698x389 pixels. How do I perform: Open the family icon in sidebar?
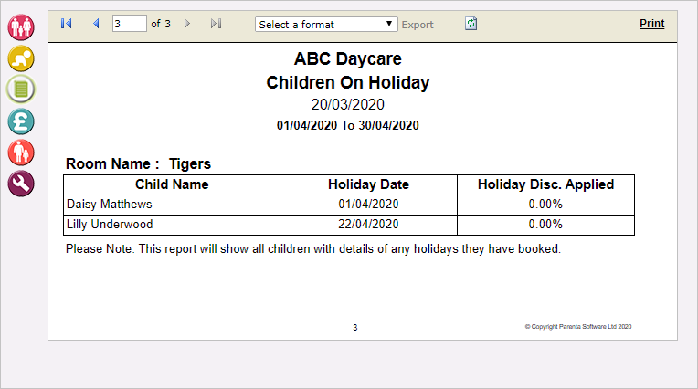(21, 27)
